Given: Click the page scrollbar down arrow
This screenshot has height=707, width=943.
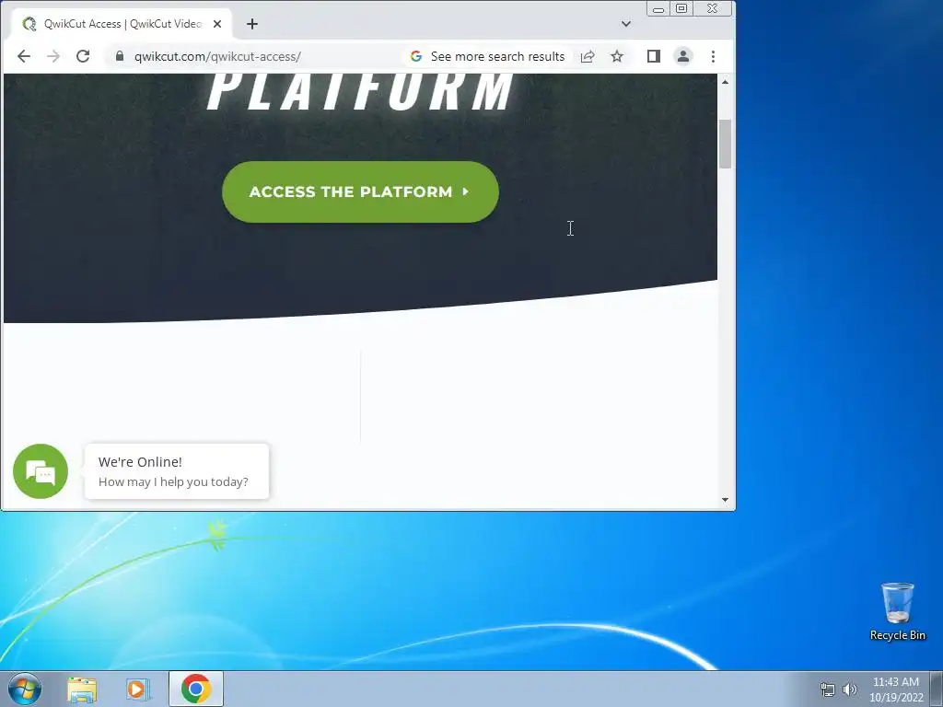Looking at the screenshot, I should click(x=726, y=500).
